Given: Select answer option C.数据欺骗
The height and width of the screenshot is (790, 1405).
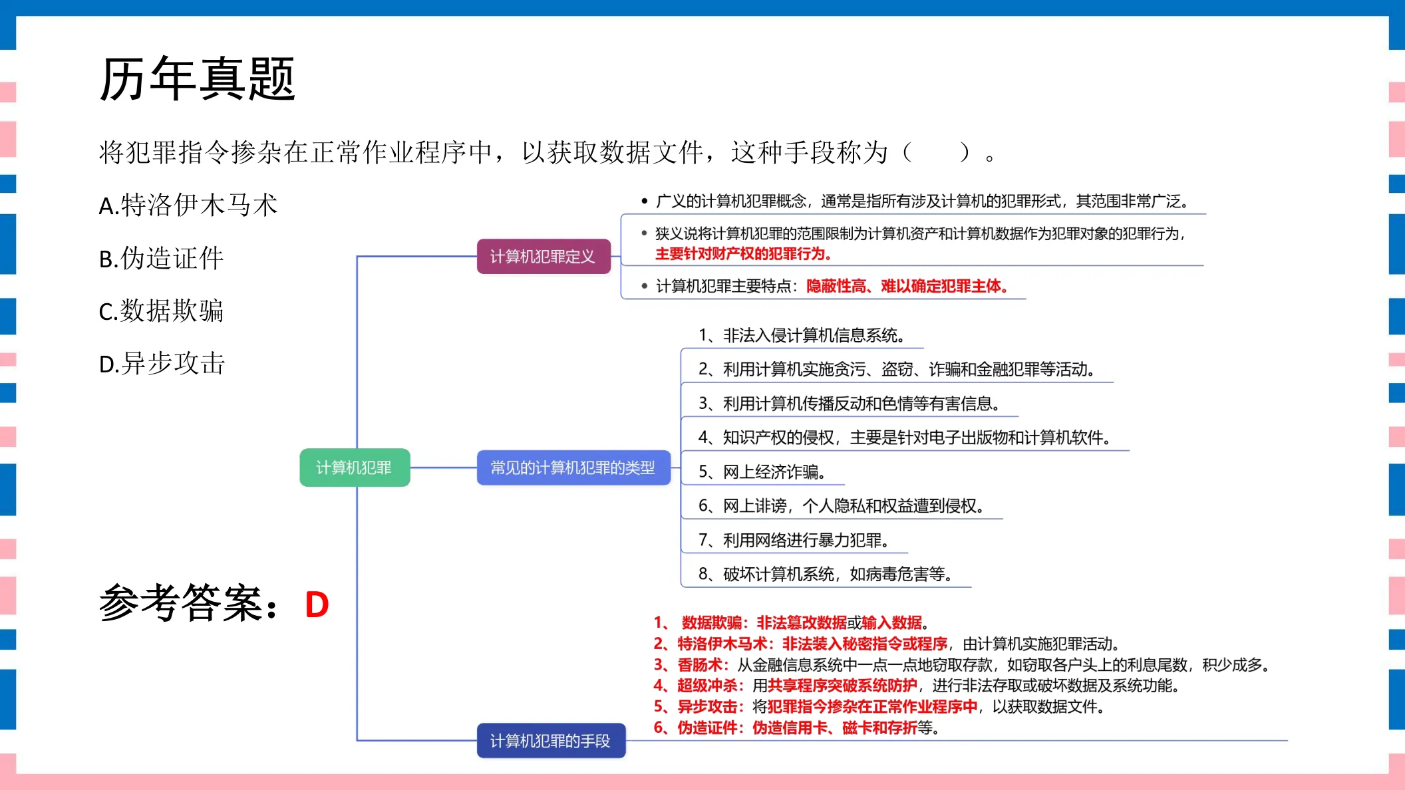Looking at the screenshot, I should tap(161, 311).
